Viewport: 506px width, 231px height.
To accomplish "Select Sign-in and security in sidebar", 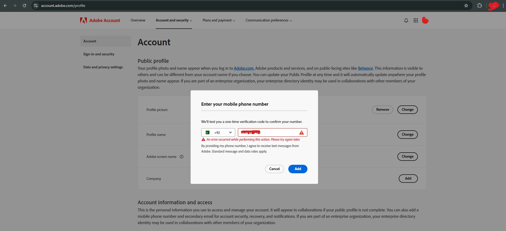I will tap(99, 54).
